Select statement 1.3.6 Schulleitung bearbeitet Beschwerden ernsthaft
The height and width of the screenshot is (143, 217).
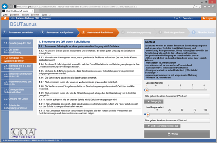(90, 78)
